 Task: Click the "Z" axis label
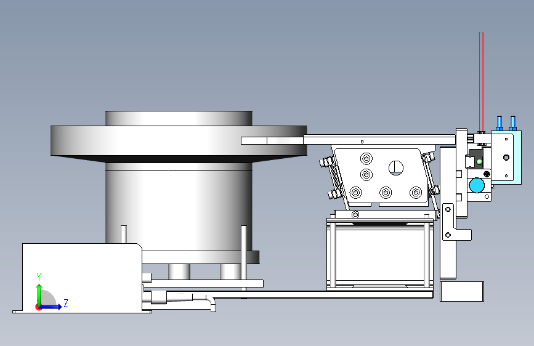[66, 303]
